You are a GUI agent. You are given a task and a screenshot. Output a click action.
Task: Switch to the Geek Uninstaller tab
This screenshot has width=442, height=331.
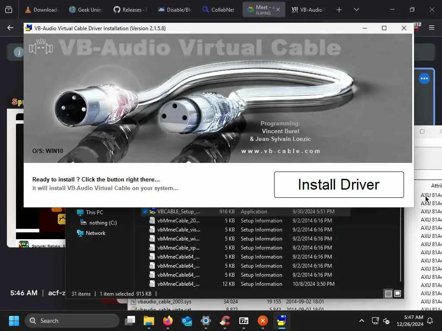[86, 9]
